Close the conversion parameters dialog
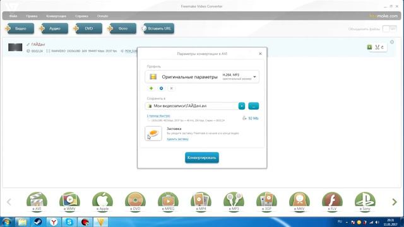Image resolution: width=404 pixels, height=227 pixels. [260, 54]
